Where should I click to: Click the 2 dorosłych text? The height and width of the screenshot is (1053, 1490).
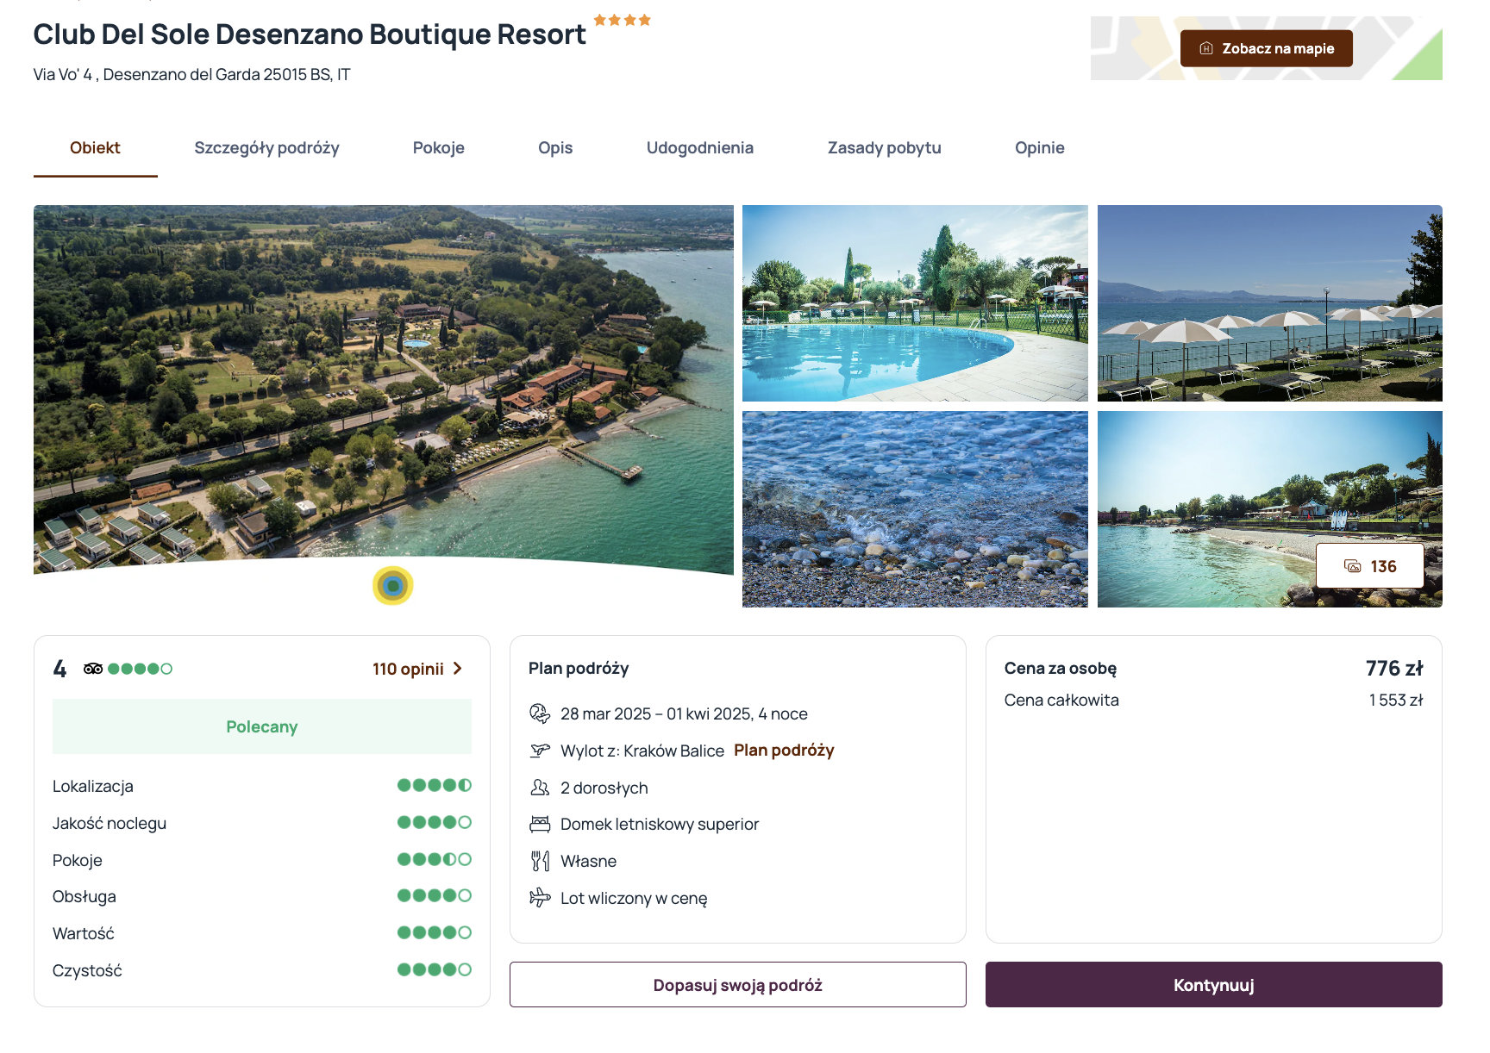(x=604, y=788)
